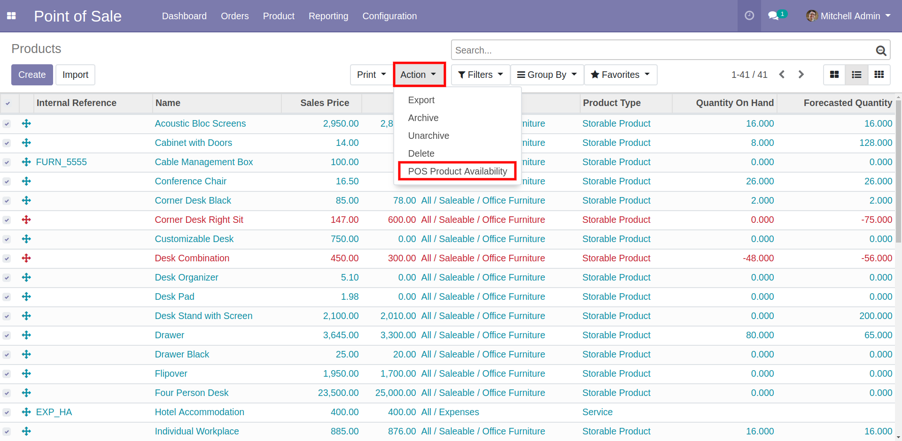
Task: Open the Orders menu
Action: [235, 16]
